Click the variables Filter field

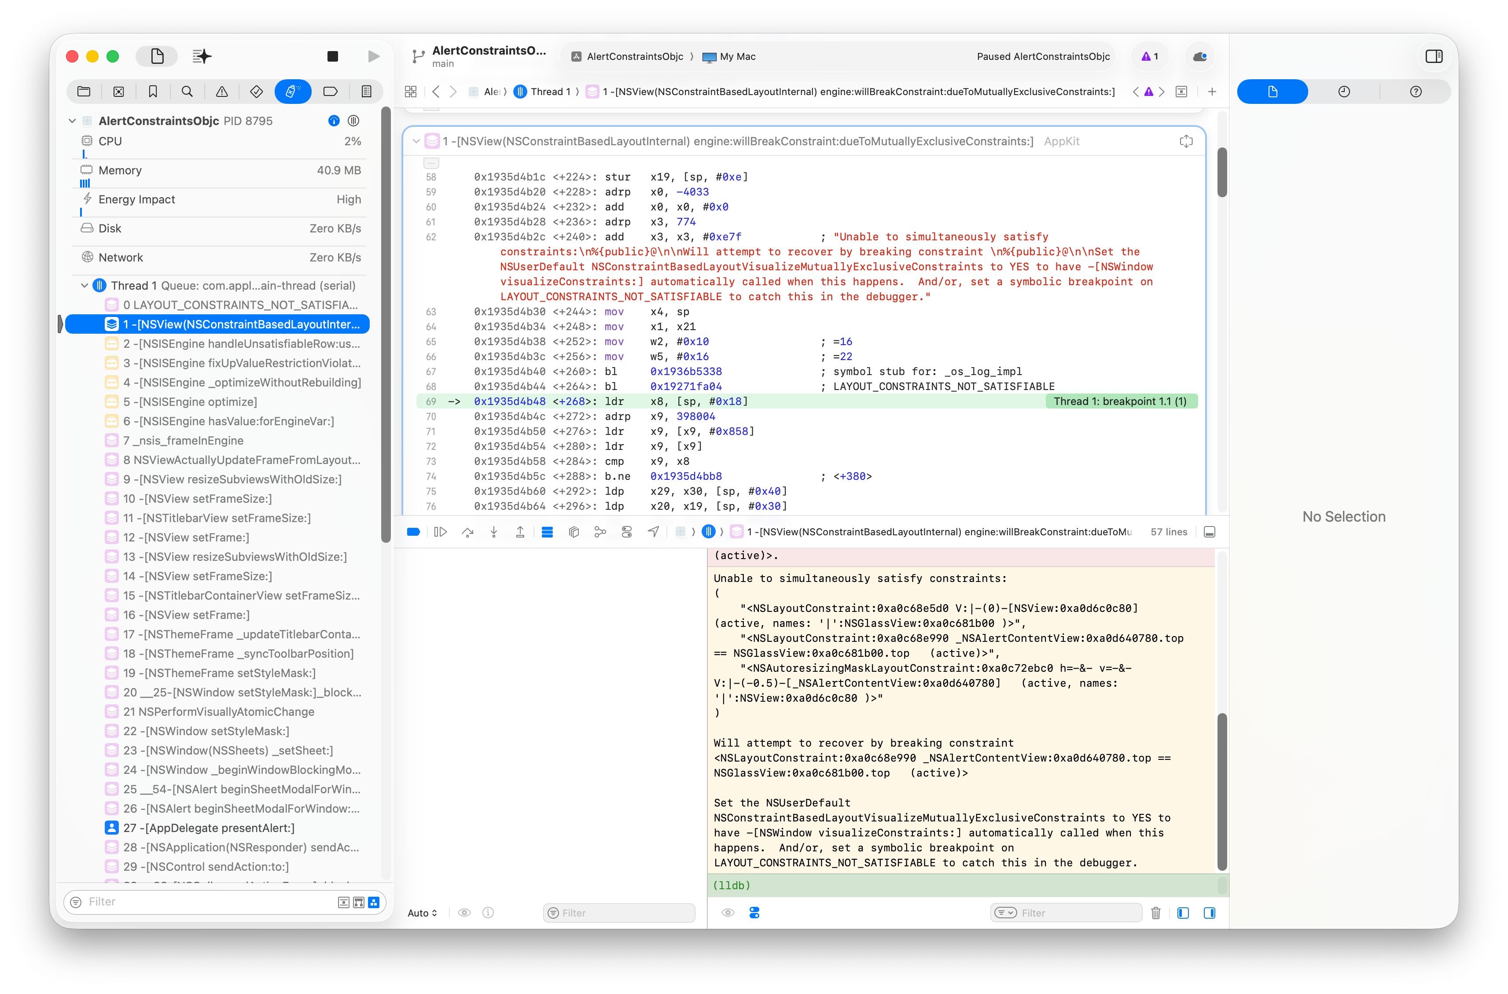[x=619, y=913]
